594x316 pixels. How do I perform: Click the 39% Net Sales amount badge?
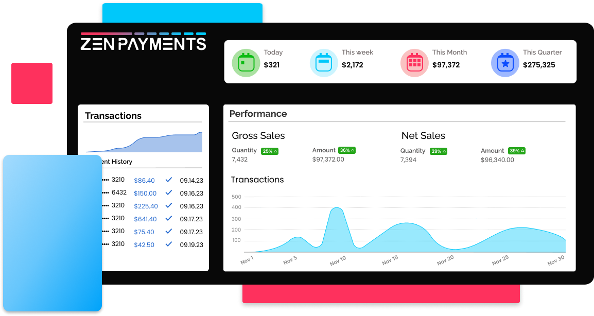coord(517,151)
